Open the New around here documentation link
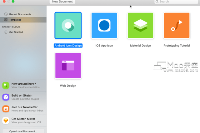This screenshot has width=200, height=133. 23,86
